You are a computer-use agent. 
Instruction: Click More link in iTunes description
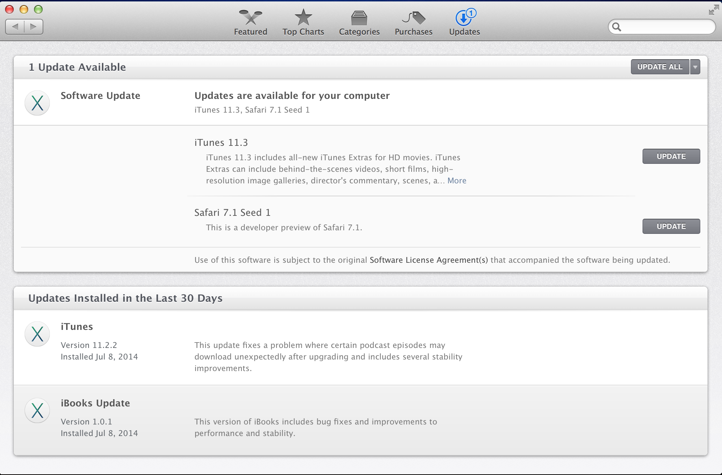click(457, 180)
